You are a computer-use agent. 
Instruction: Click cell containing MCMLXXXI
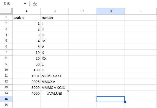tap(55, 76)
